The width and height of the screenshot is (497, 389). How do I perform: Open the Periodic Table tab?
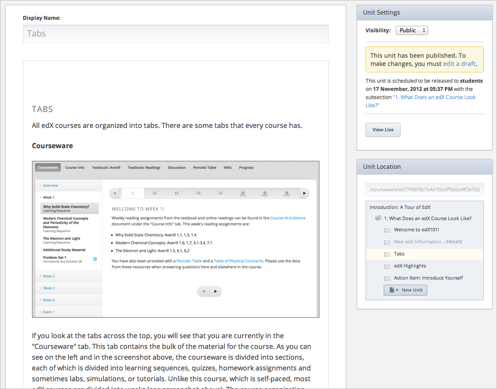click(x=205, y=168)
